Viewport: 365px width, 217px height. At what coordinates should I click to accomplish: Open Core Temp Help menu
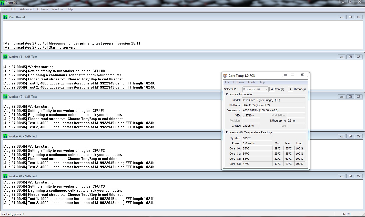262,82
